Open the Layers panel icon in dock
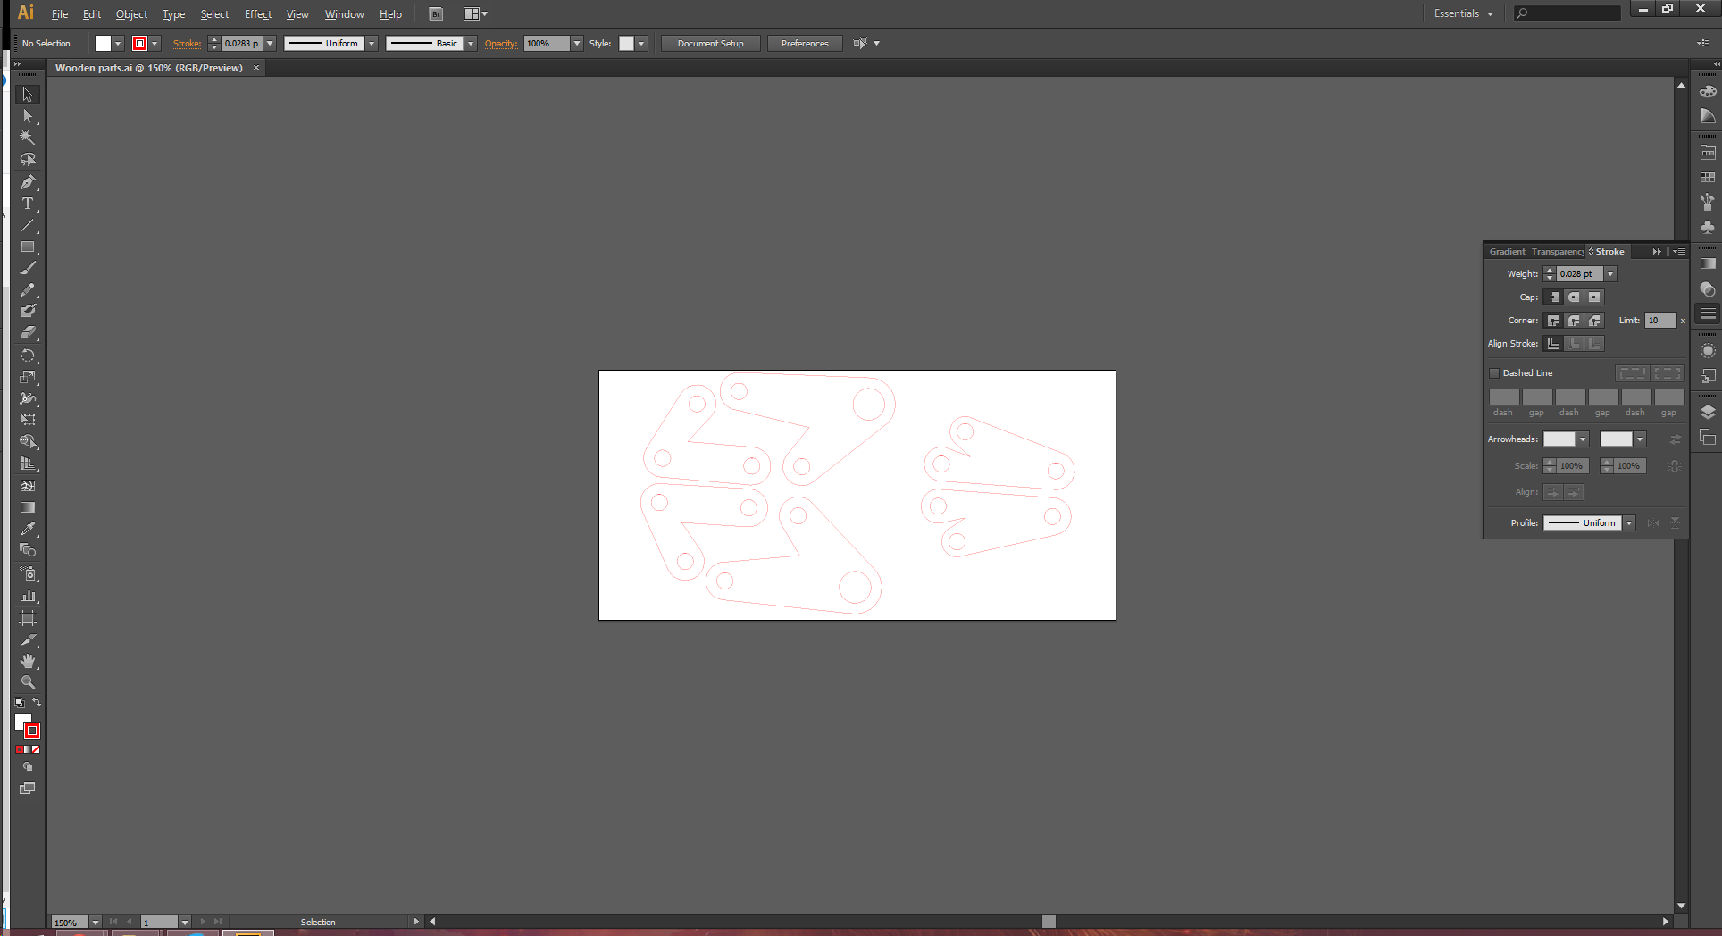The height and width of the screenshot is (936, 1722). (1708, 413)
